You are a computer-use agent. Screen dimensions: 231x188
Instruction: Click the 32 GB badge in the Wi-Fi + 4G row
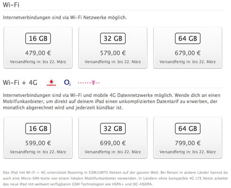[x=113, y=128]
